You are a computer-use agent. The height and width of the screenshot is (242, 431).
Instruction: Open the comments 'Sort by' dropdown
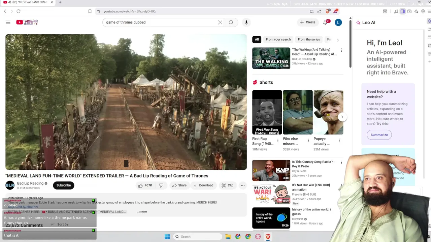[x=59, y=224]
